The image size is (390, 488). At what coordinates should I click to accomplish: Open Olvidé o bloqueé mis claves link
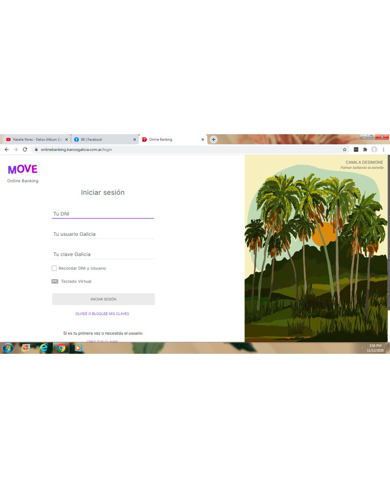(102, 314)
